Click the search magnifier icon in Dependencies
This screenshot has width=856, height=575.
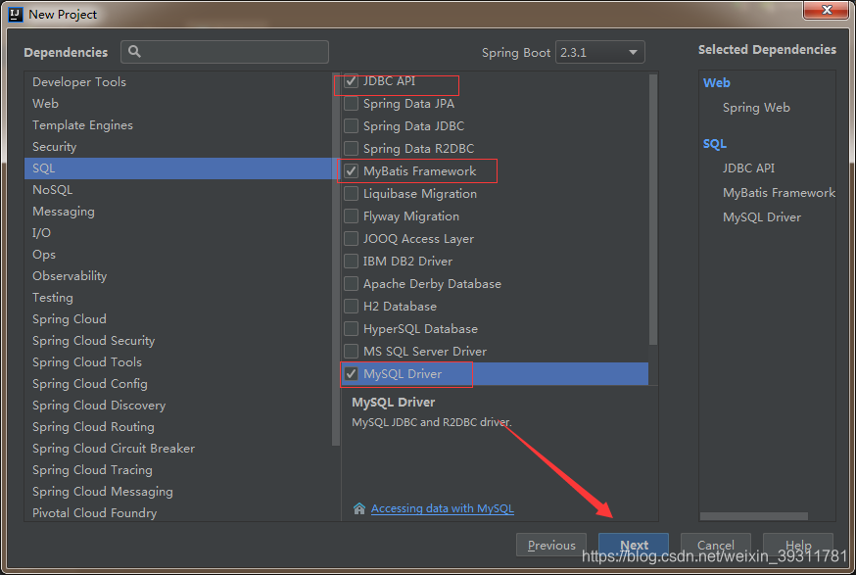pyautogui.click(x=134, y=51)
